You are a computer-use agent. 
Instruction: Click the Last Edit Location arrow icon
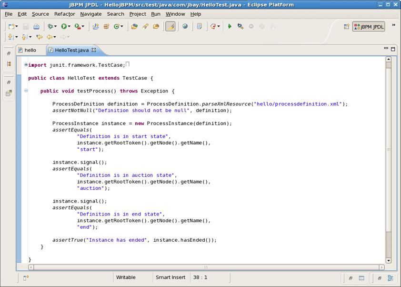pos(40,37)
